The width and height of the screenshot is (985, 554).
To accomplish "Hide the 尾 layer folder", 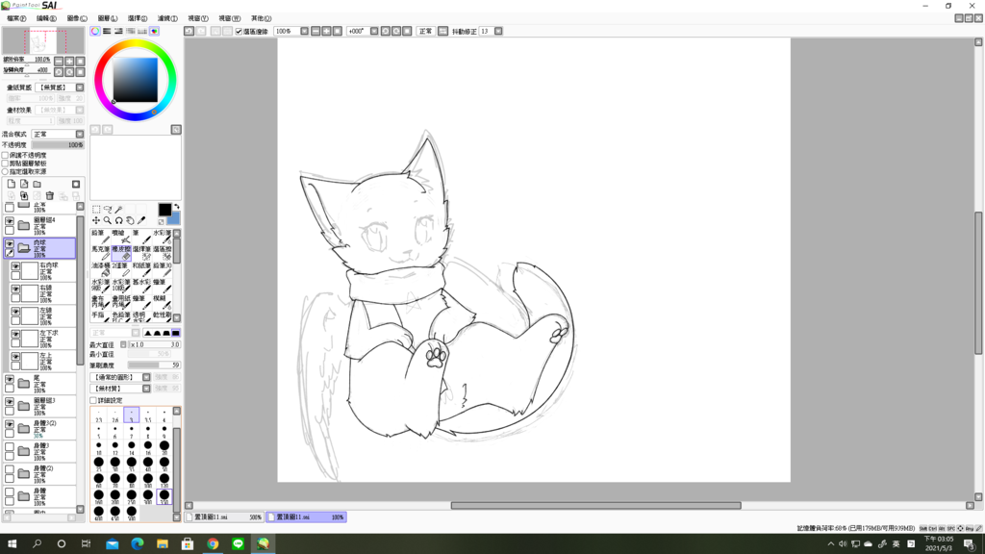I will click(10, 380).
